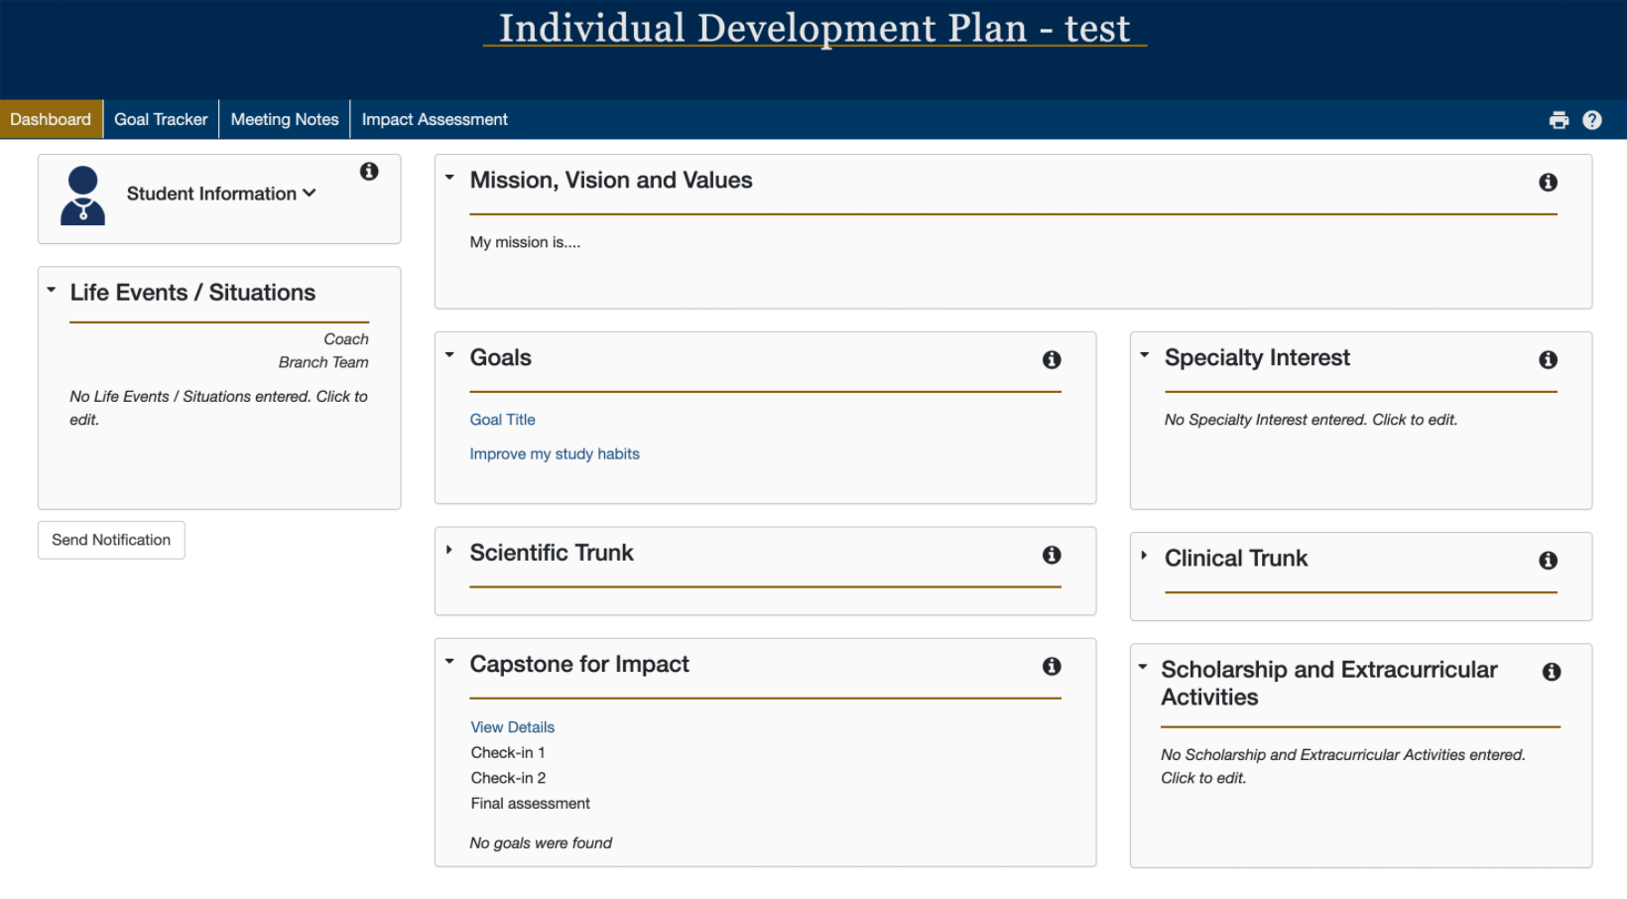Show info for Mission, Vision and Values
This screenshot has height=899, width=1627.
pyautogui.click(x=1548, y=183)
